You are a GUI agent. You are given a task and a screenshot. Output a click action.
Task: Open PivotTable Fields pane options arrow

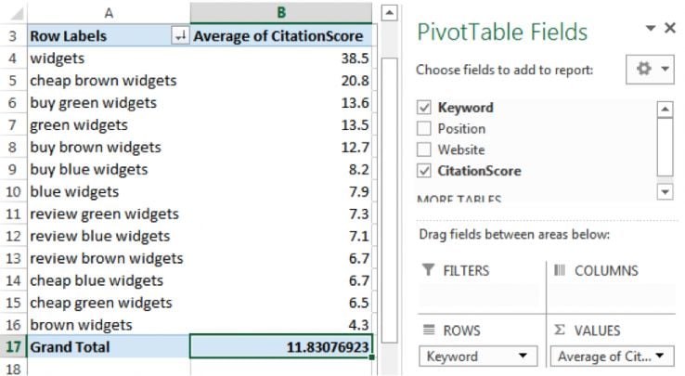(x=651, y=29)
